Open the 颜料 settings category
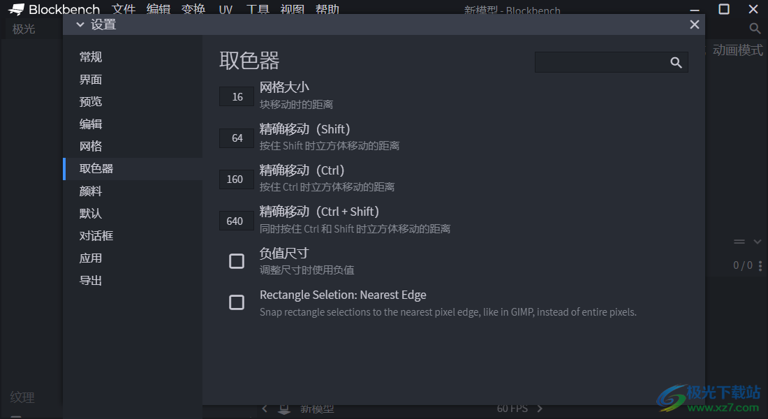The width and height of the screenshot is (768, 419). [132, 191]
